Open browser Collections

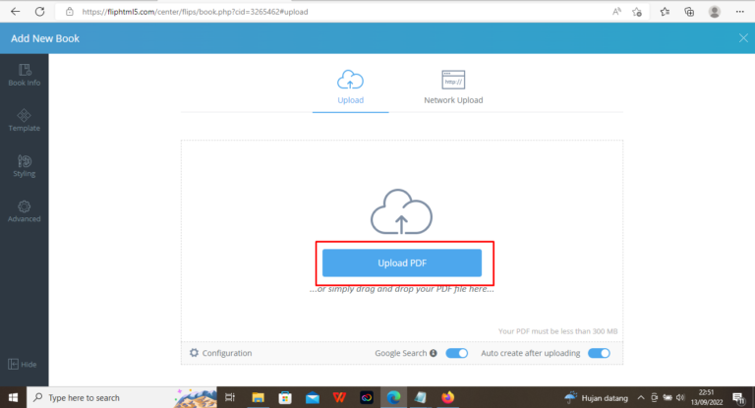click(x=689, y=12)
